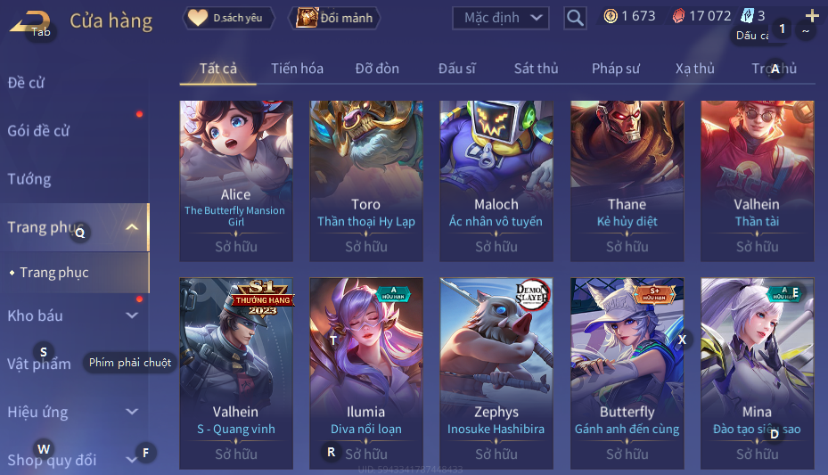Collapse the Trang phục sidebar section
Screen dimensions: 828x475
pos(132,227)
